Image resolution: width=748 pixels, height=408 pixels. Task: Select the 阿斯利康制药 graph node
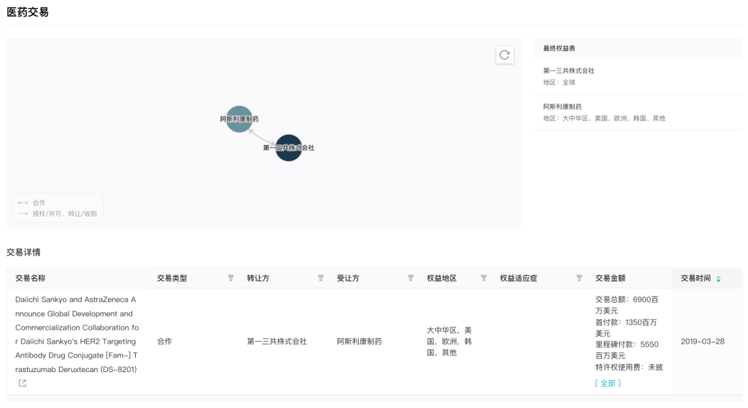[239, 119]
